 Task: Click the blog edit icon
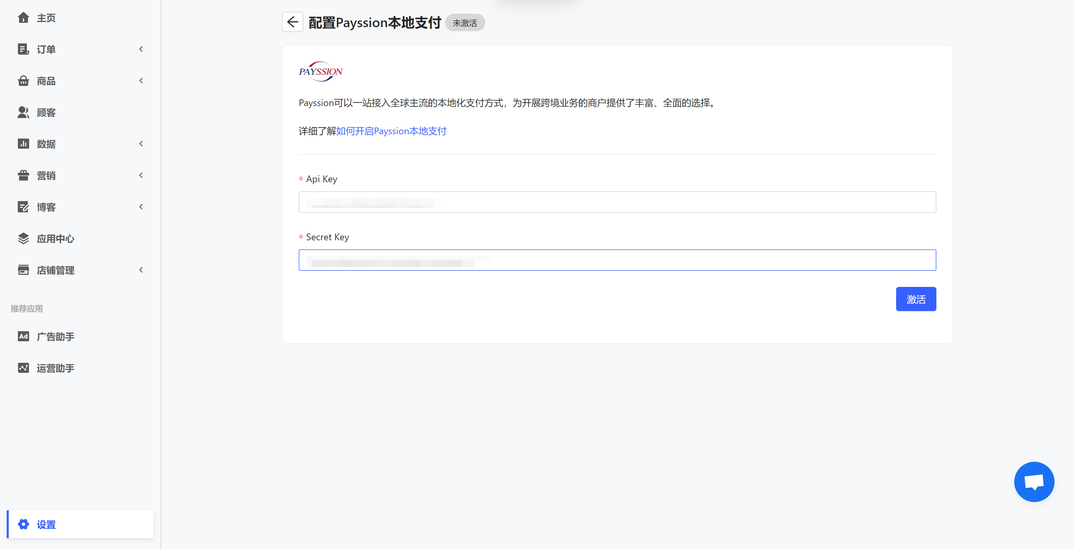(23, 207)
